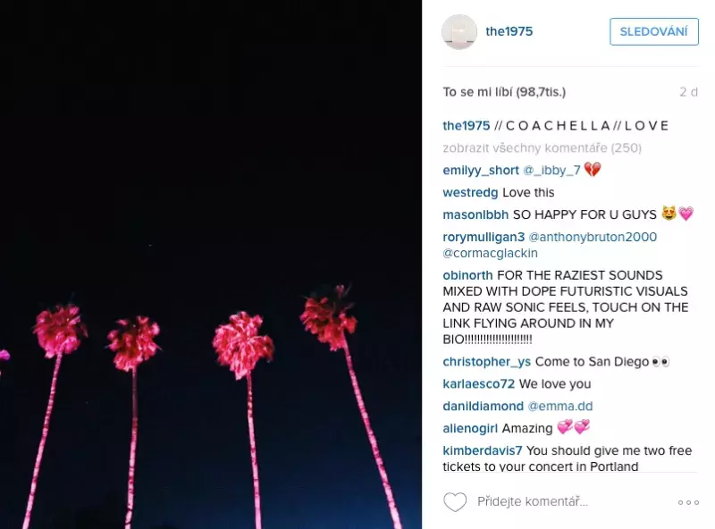Viewport: 715px width, 529px height.
Task: Open the1975 profile avatar
Action: (x=459, y=32)
